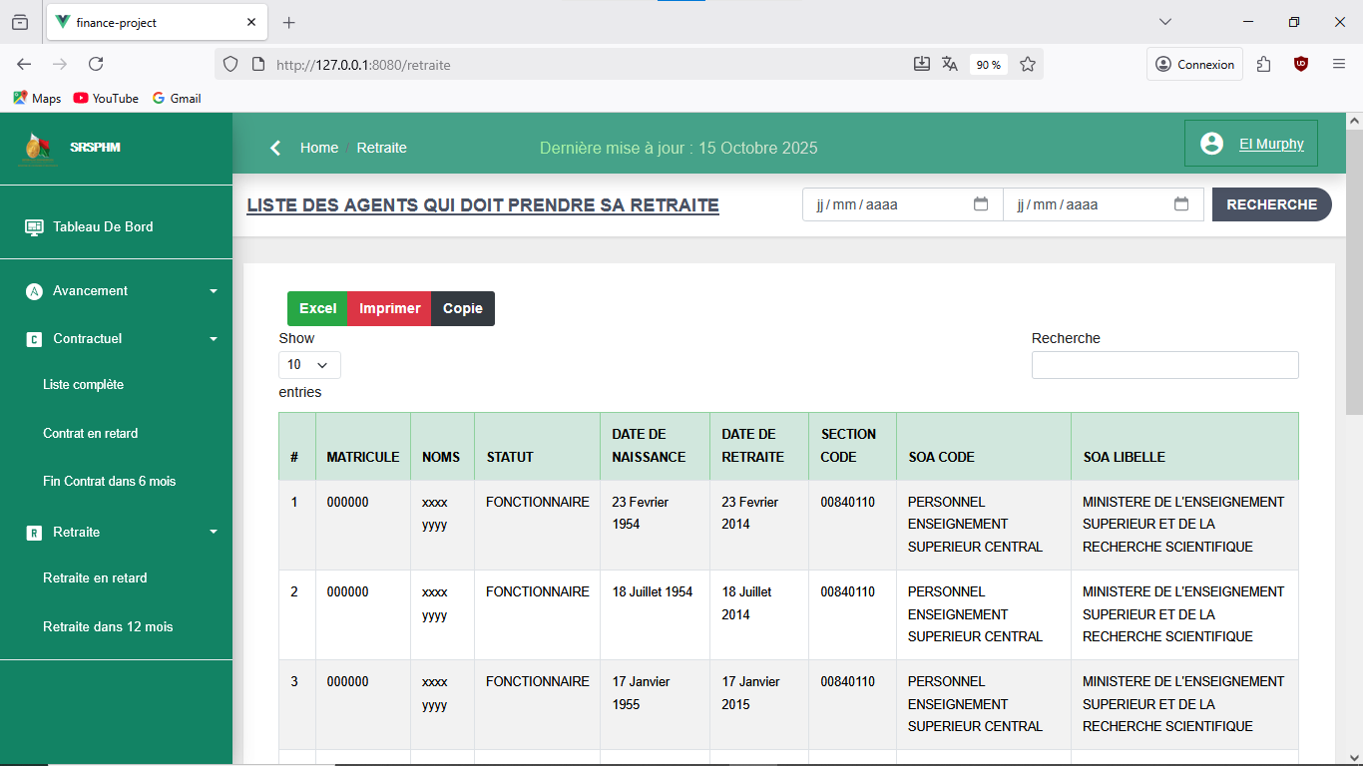Open the Maps bookmark

click(x=37, y=98)
